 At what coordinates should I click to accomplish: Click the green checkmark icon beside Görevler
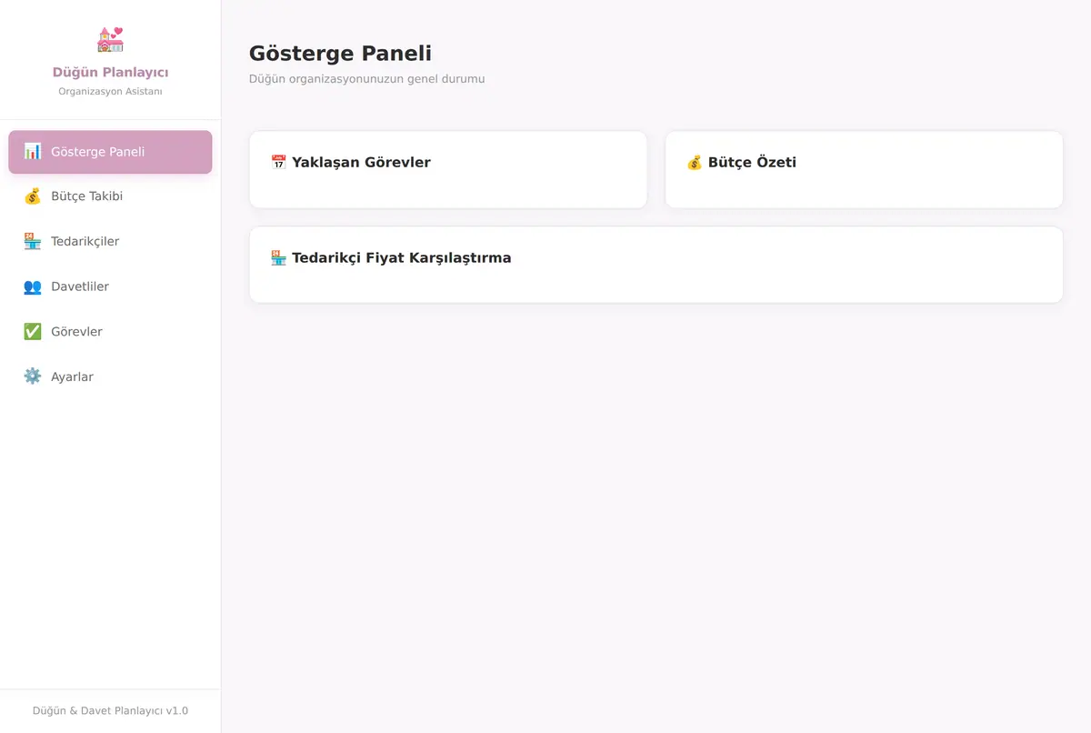coord(33,331)
